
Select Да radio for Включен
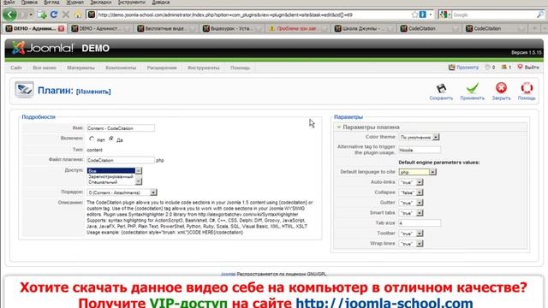(x=111, y=139)
